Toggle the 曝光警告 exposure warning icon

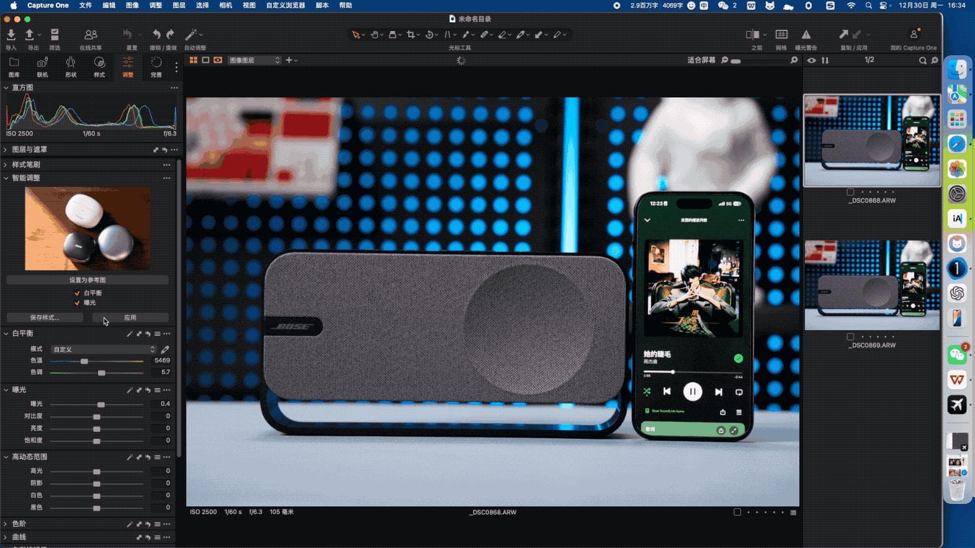point(806,35)
